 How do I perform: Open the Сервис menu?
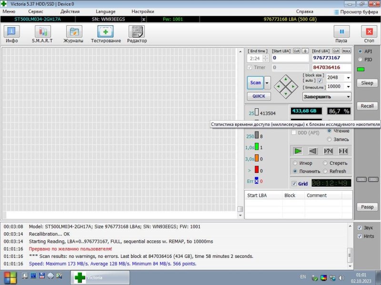tap(35, 11)
